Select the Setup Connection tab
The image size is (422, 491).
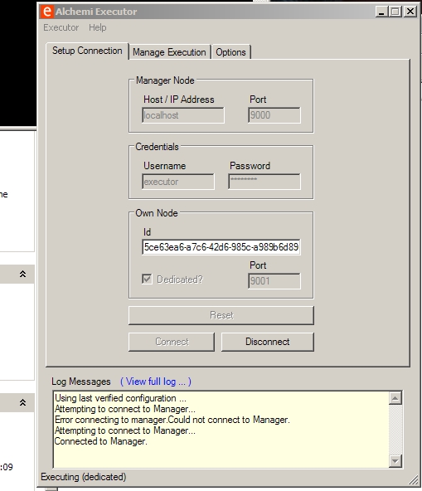pos(87,51)
